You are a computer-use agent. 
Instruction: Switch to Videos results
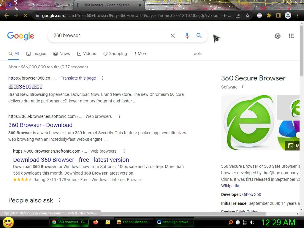(86, 54)
